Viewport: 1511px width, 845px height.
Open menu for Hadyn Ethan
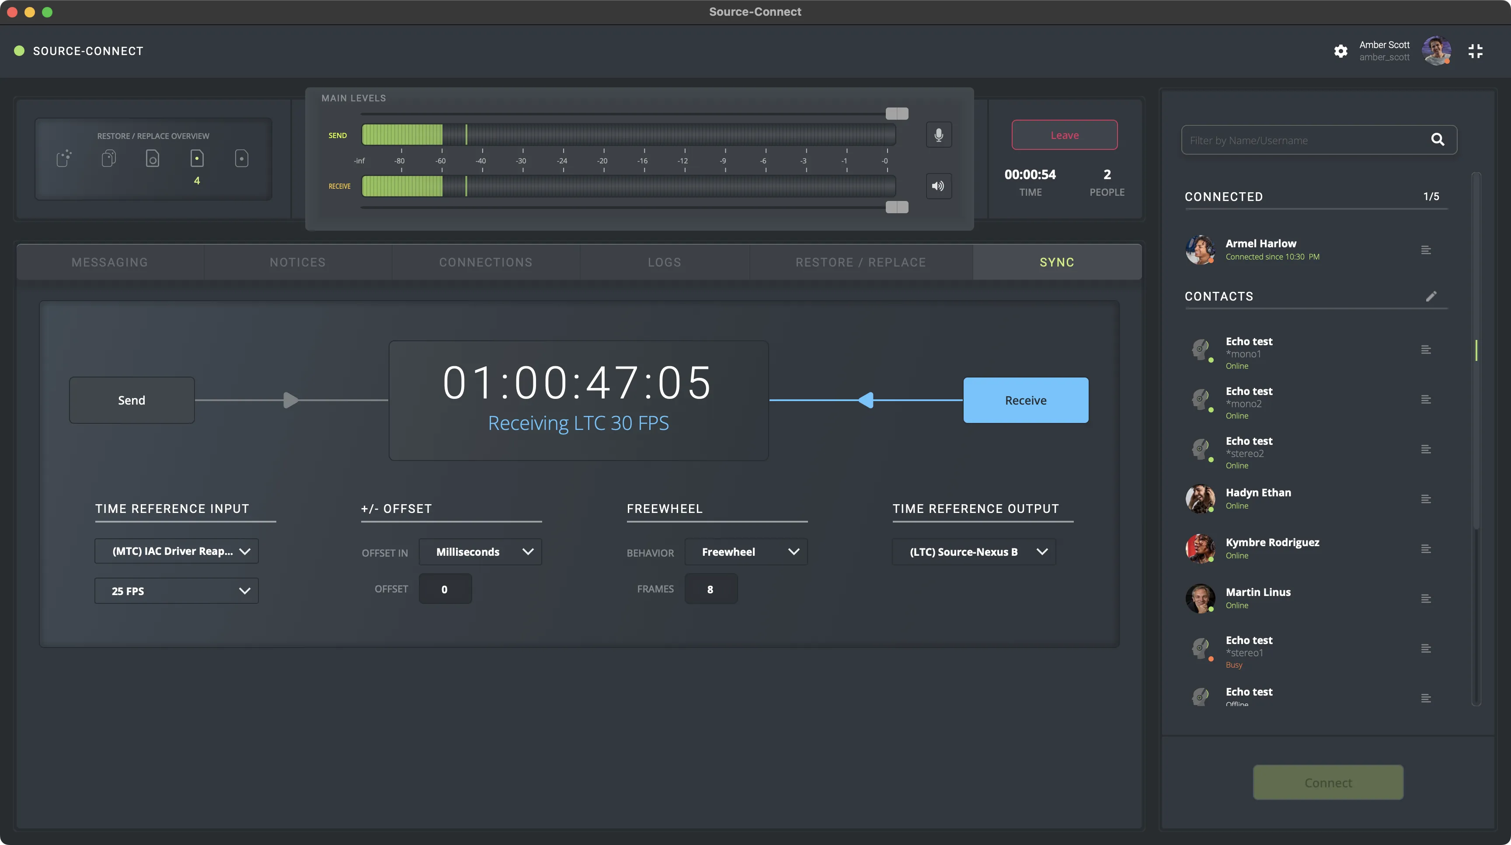coord(1426,499)
